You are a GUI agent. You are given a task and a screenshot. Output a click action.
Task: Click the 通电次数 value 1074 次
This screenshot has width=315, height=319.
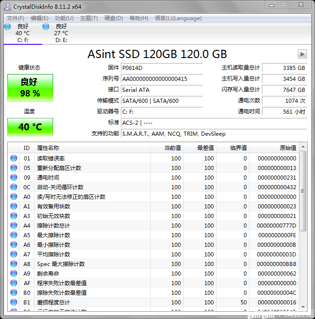tap(285, 101)
